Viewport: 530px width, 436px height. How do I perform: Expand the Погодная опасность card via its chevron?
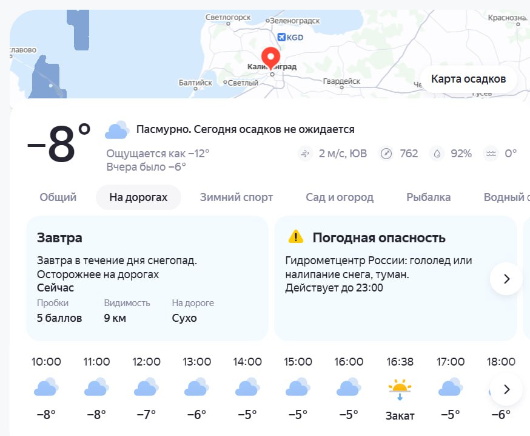tap(506, 279)
